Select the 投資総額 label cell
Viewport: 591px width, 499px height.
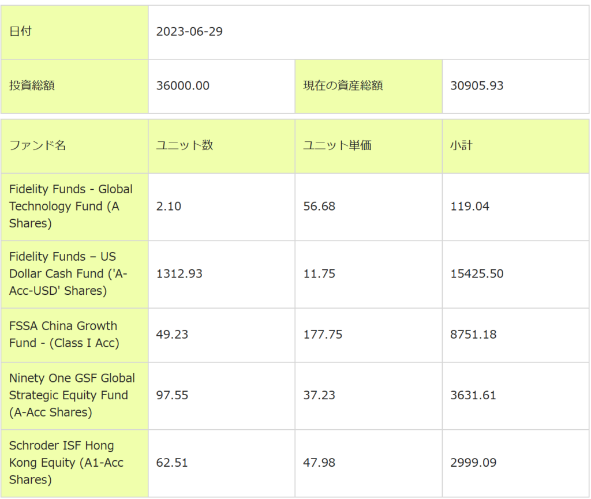click(32, 86)
